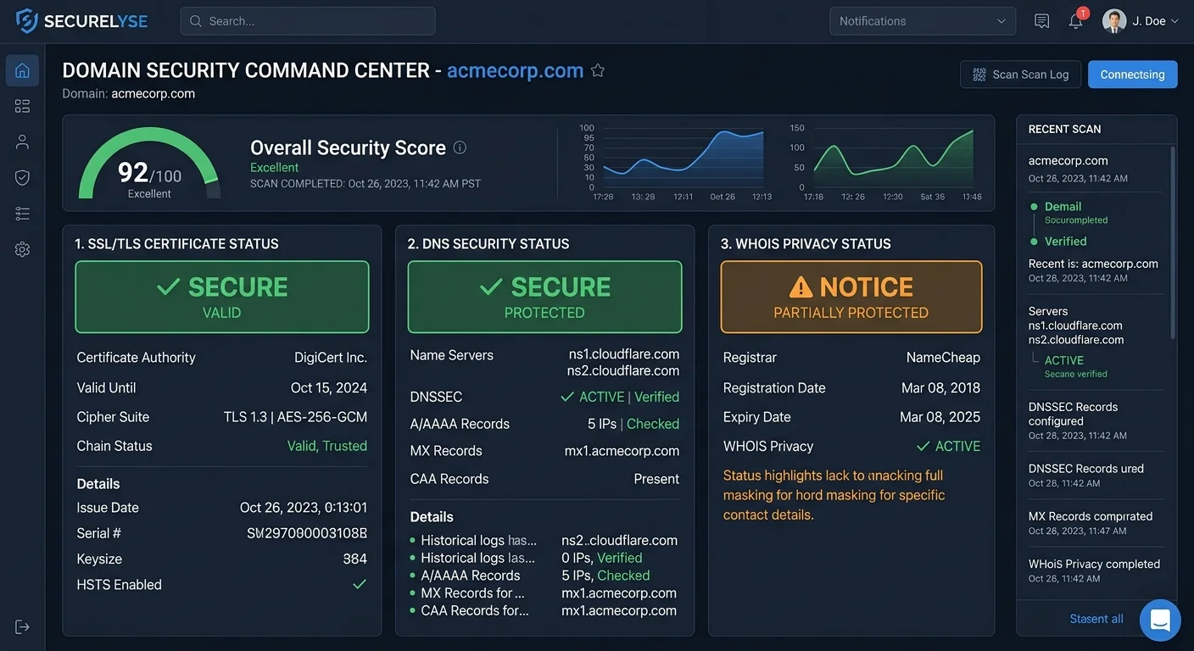Viewport: 1194px width, 651px height.
Task: Click the 92/100 score gauge
Action: click(x=149, y=163)
